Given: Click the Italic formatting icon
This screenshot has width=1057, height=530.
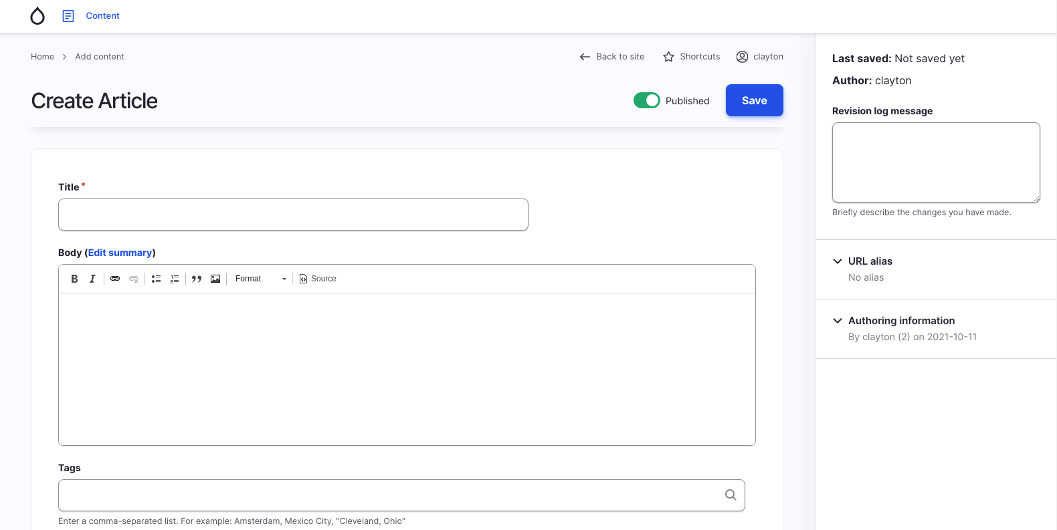Looking at the screenshot, I should tap(92, 279).
